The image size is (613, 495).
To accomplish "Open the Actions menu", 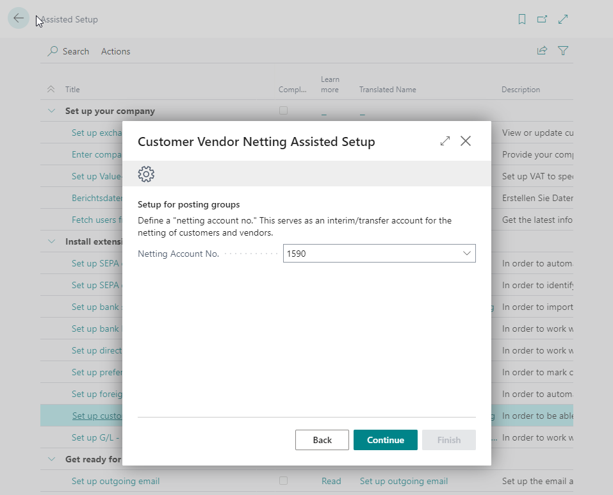I will [x=115, y=51].
